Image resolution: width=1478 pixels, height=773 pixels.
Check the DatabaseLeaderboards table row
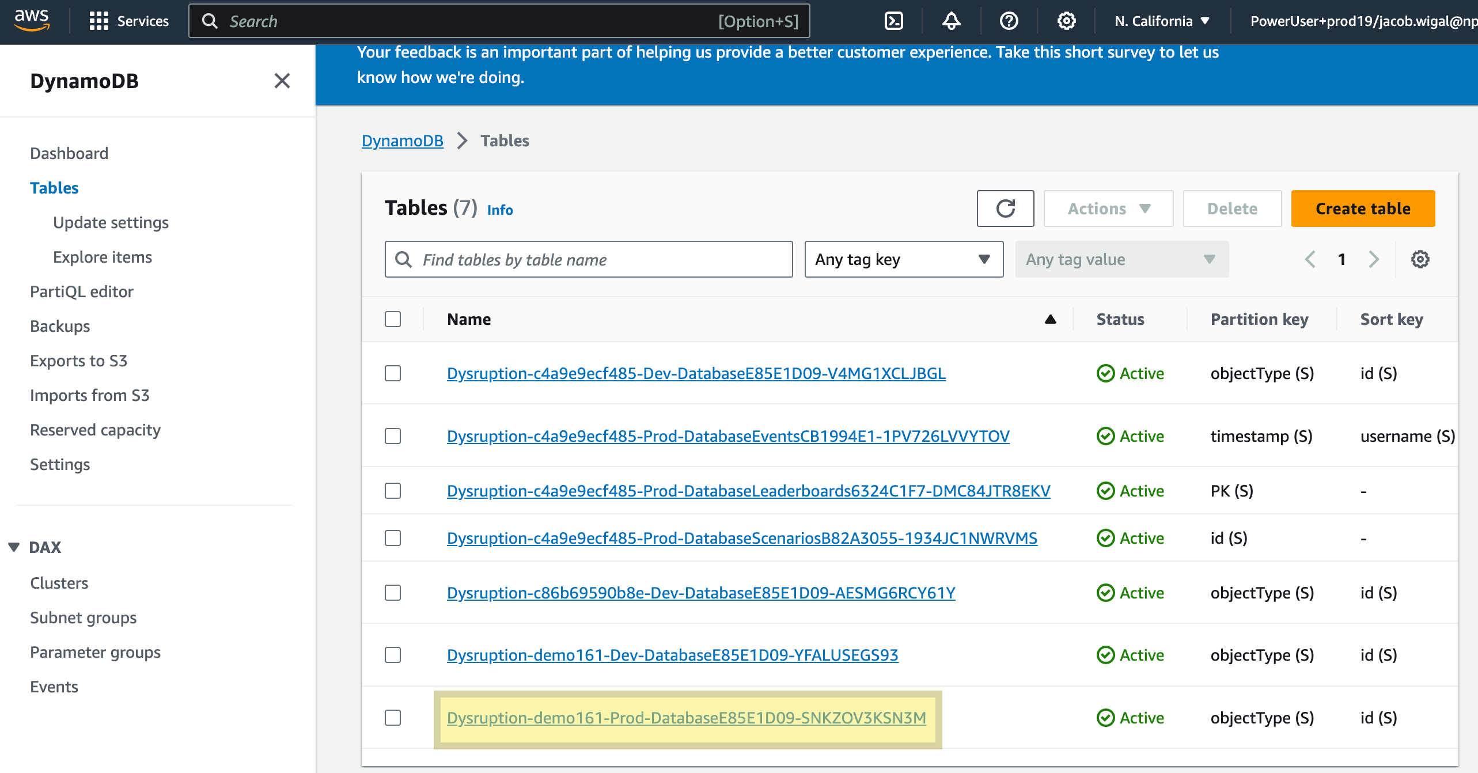coord(393,491)
